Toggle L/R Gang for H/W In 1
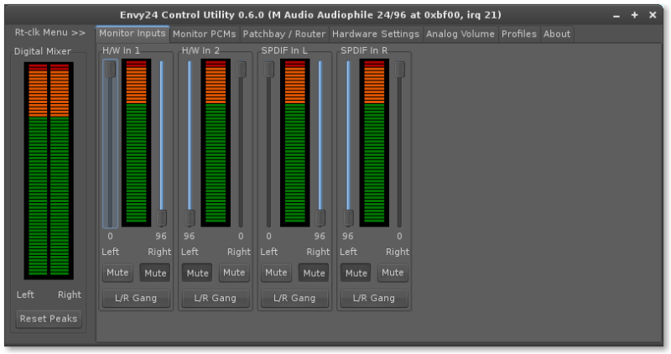Image resolution: width=671 pixels, height=354 pixels. pos(136,298)
